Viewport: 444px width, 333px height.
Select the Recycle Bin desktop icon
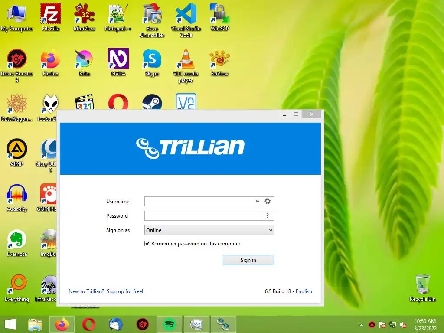pyautogui.click(x=422, y=288)
